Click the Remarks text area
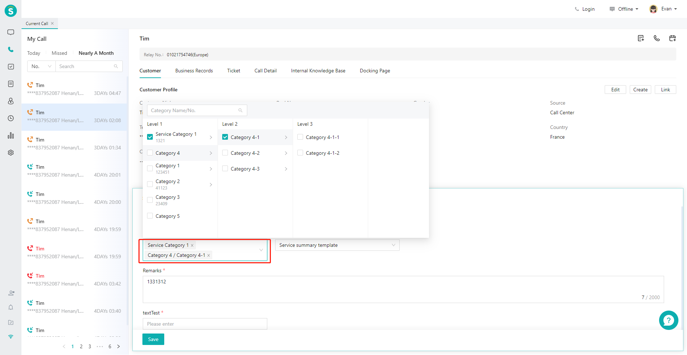 (x=403, y=289)
